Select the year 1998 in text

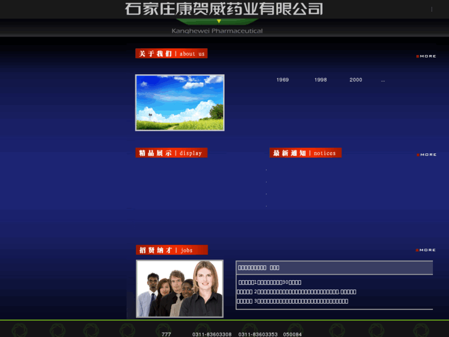321,80
